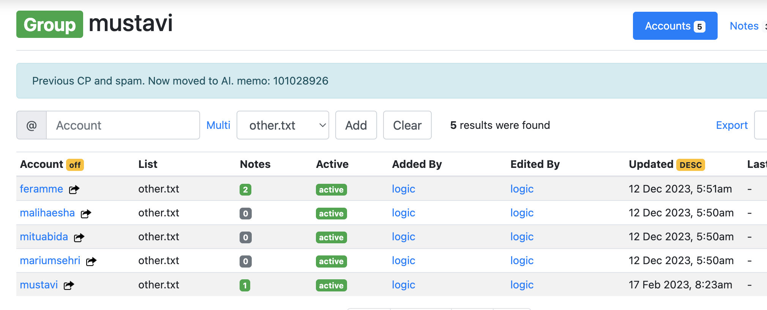Sort by the List column header

coord(148,164)
